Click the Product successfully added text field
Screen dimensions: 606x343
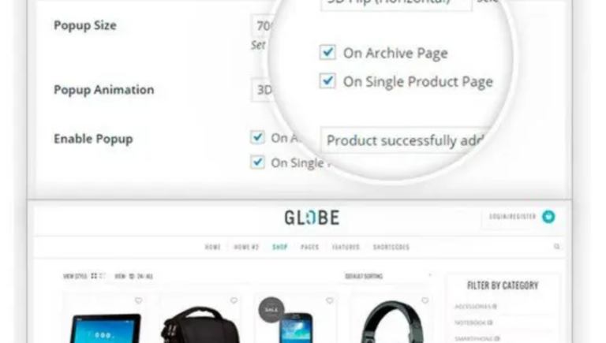[404, 140]
